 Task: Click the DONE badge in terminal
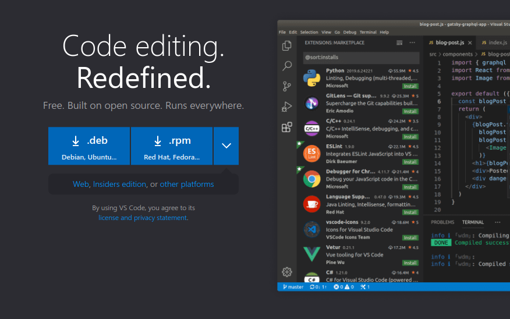[441, 243]
